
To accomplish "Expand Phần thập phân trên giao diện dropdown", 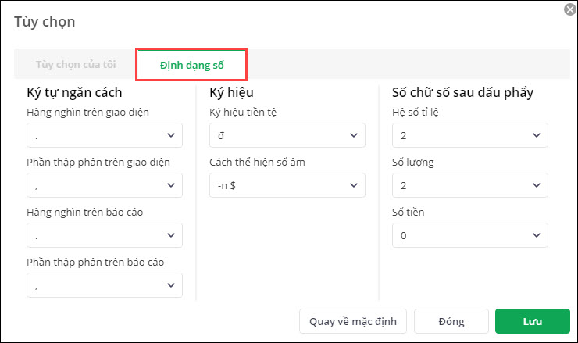I will (104, 185).
